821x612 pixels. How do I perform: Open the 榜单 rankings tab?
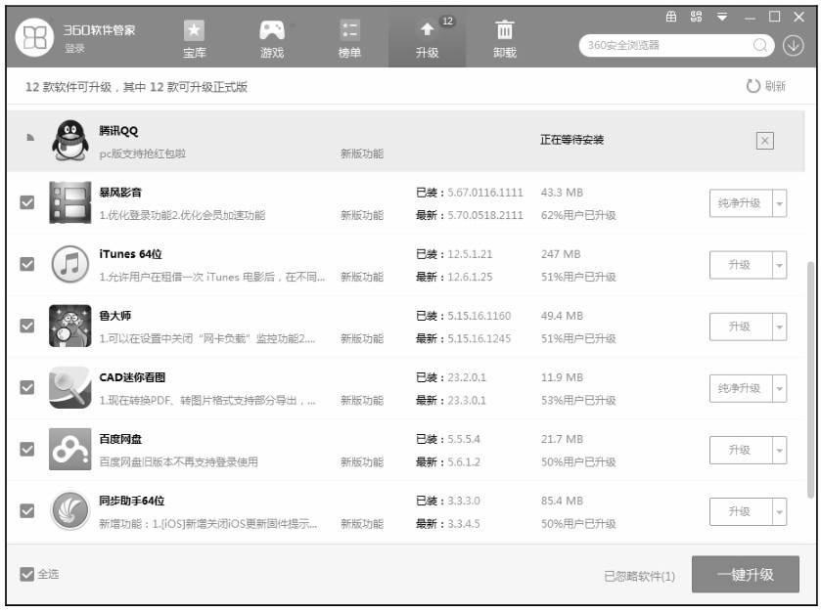click(349, 39)
